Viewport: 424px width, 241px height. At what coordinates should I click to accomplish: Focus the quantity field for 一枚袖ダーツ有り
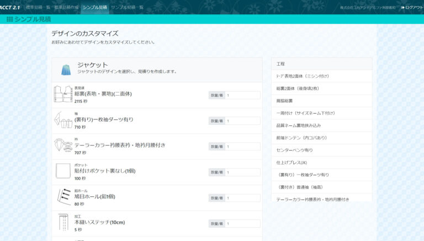[x=242, y=120]
